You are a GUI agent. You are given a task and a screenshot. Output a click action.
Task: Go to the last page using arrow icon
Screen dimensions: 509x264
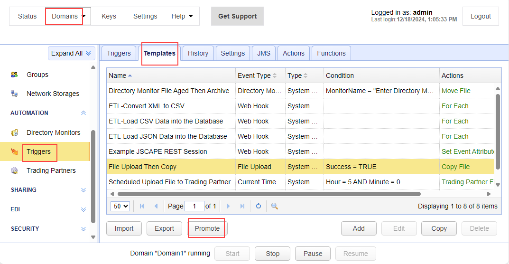(242, 206)
